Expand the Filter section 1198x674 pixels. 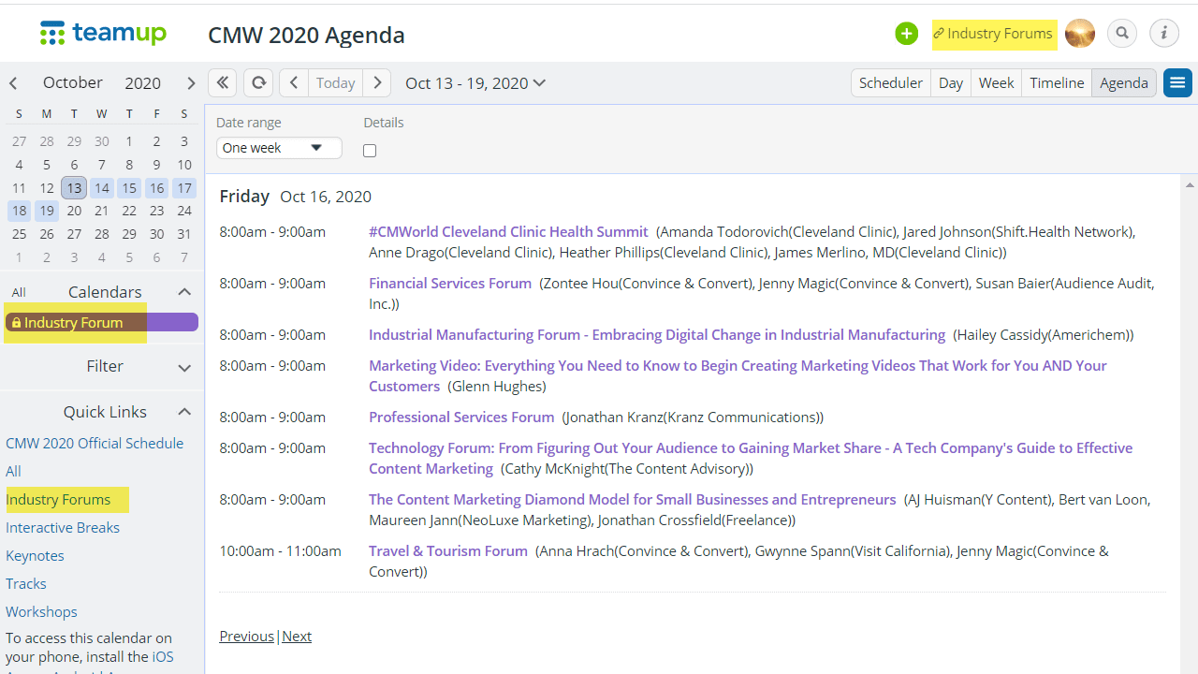184,367
